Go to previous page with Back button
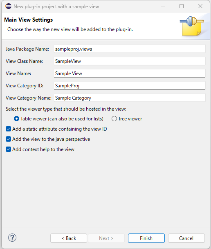This screenshot has width=211, height=249. tap(69, 238)
